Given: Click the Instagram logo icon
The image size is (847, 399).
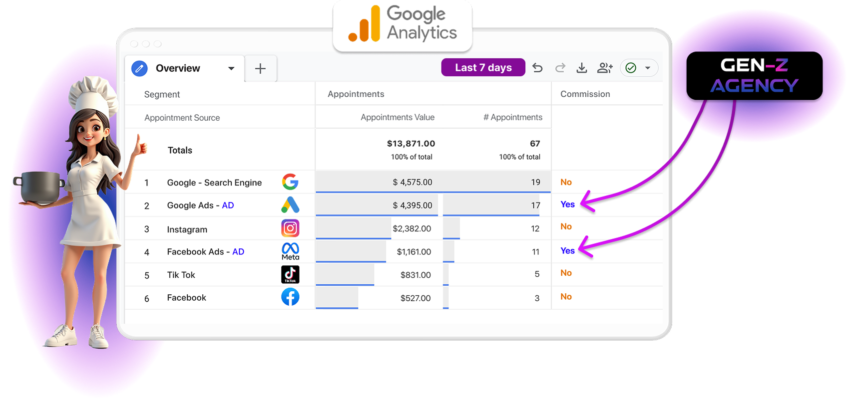Looking at the screenshot, I should coord(290,228).
